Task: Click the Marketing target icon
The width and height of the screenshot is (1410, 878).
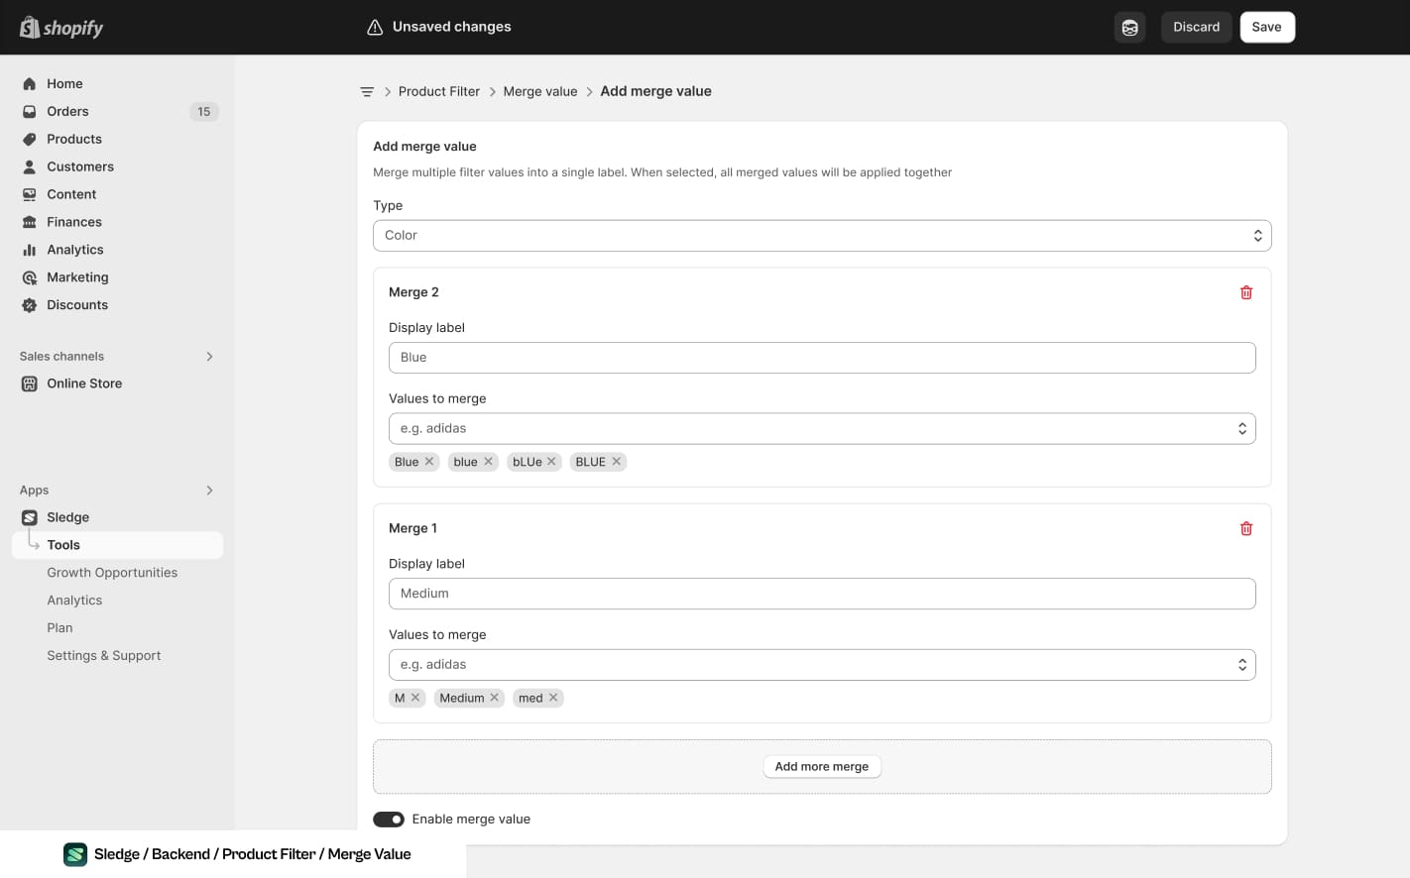Action: (x=30, y=278)
